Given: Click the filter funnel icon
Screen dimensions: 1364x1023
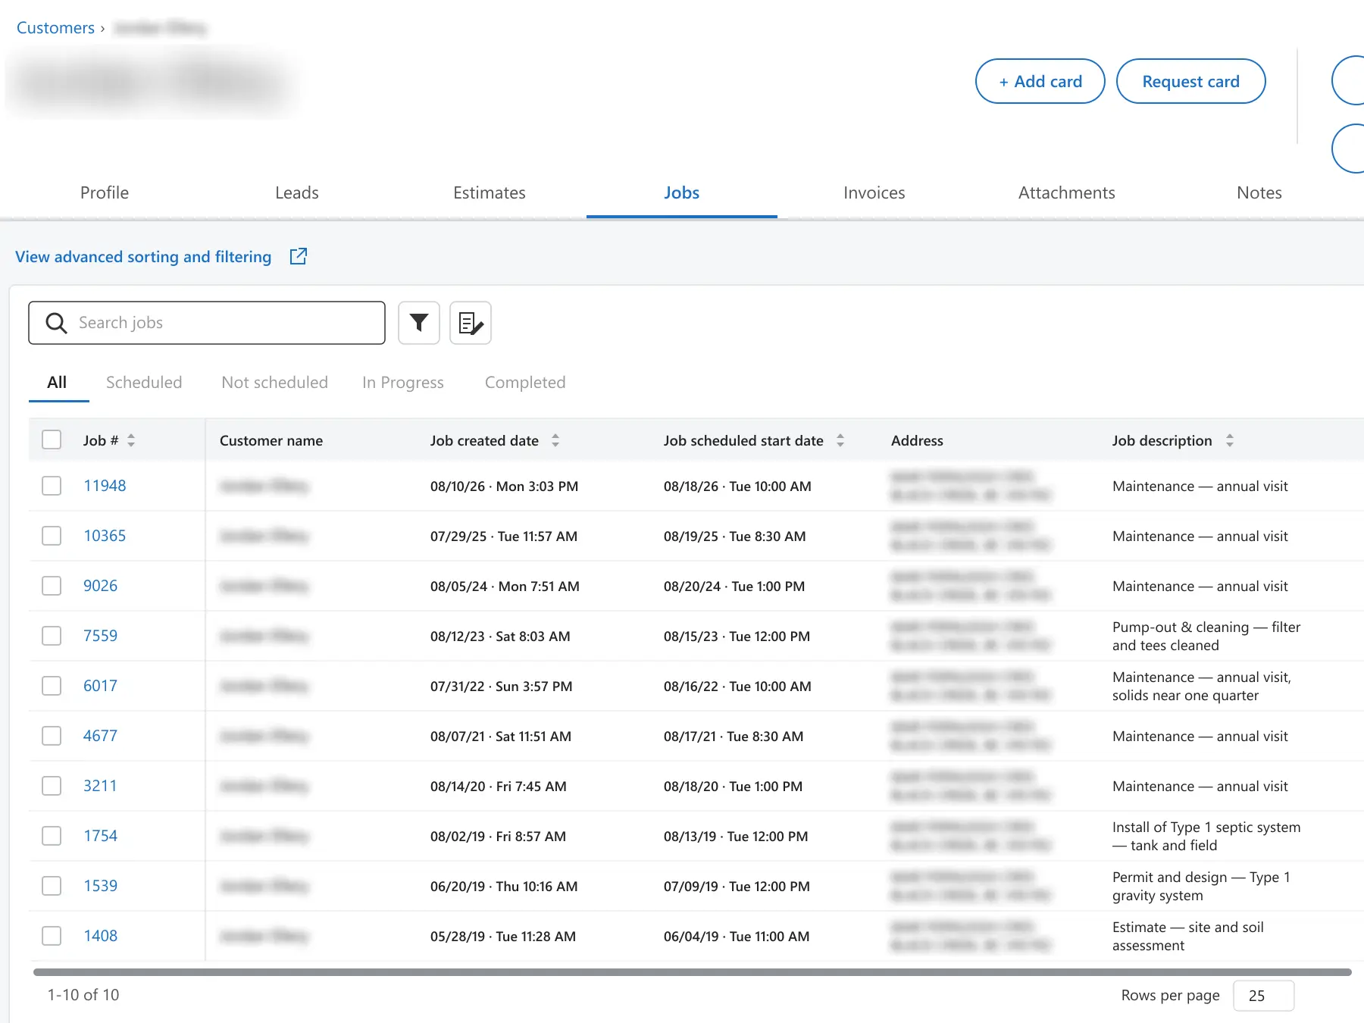Looking at the screenshot, I should [x=419, y=323].
